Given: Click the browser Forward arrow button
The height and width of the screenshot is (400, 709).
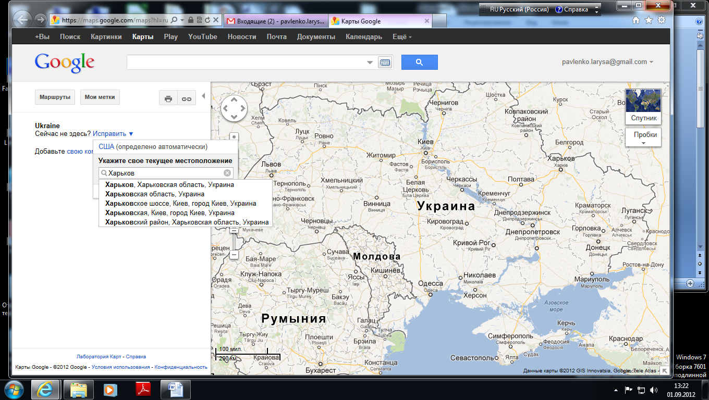Looking at the screenshot, I should (x=40, y=20).
